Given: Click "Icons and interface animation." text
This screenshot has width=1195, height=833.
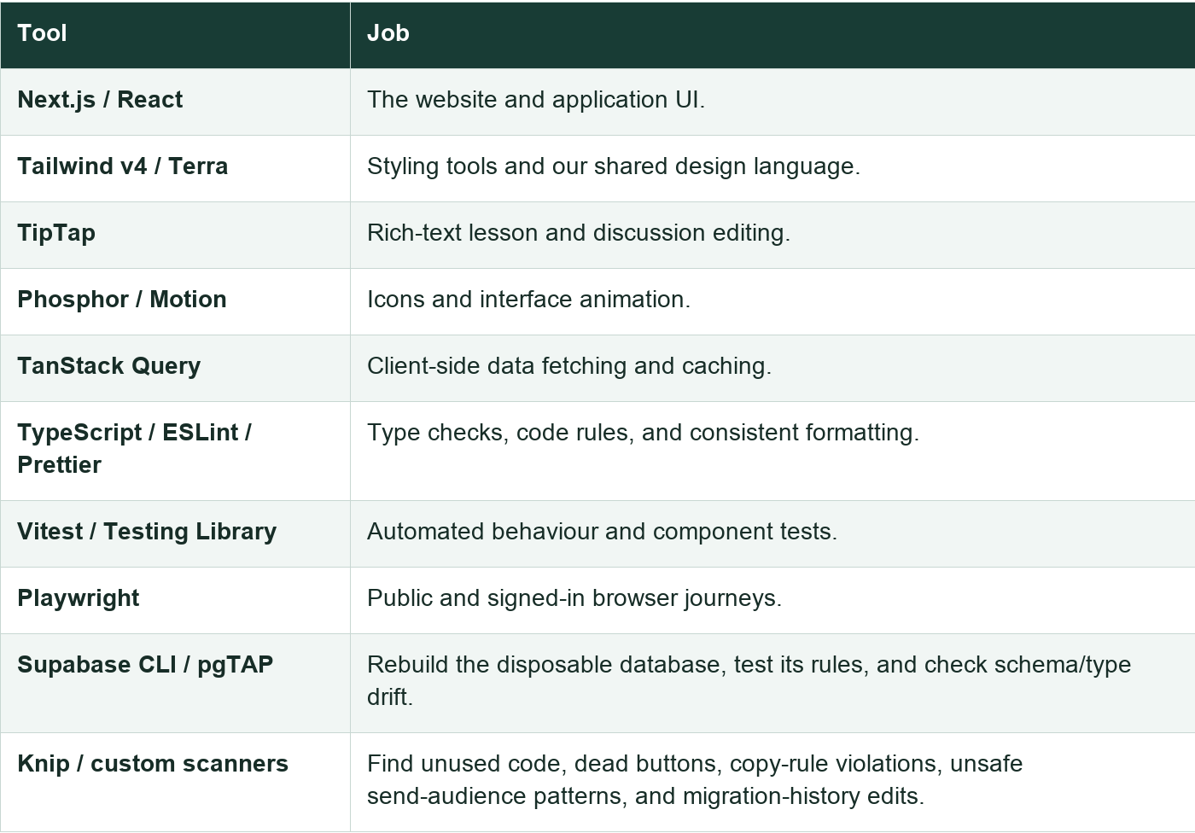Looking at the screenshot, I should tap(528, 300).
